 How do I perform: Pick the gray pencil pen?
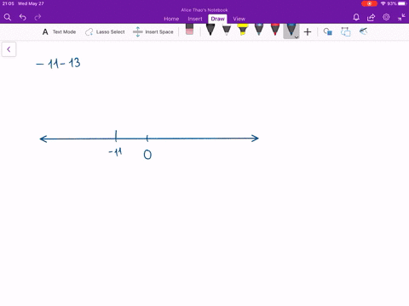coord(227,30)
